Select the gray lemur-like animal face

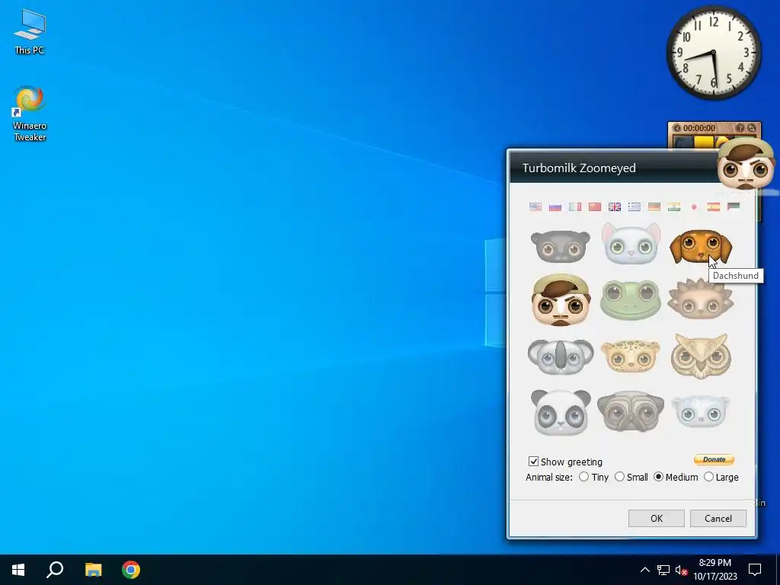pos(561,246)
